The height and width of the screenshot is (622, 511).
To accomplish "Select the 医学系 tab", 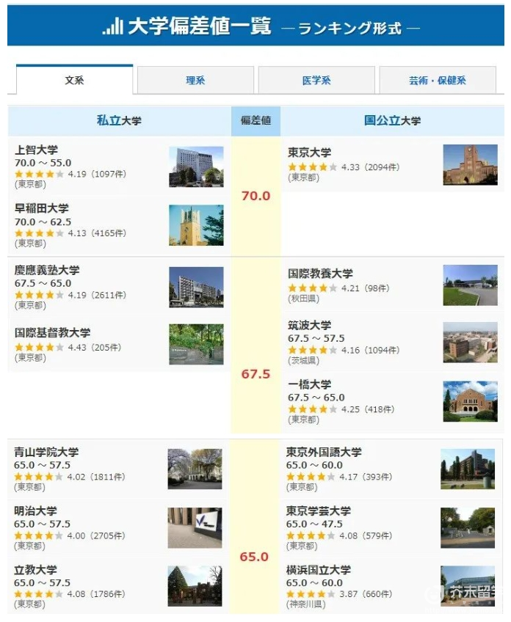I will tap(316, 80).
